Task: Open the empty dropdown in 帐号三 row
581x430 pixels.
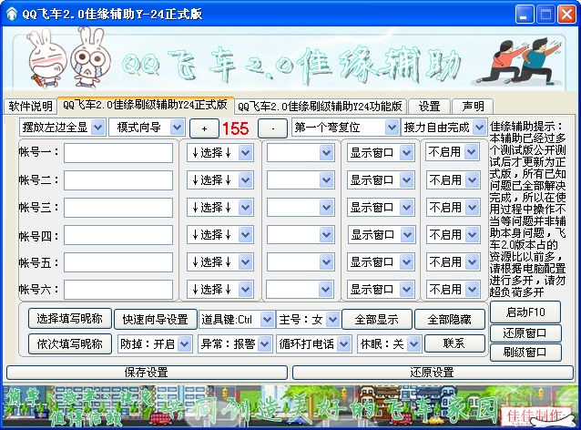Action: point(301,207)
